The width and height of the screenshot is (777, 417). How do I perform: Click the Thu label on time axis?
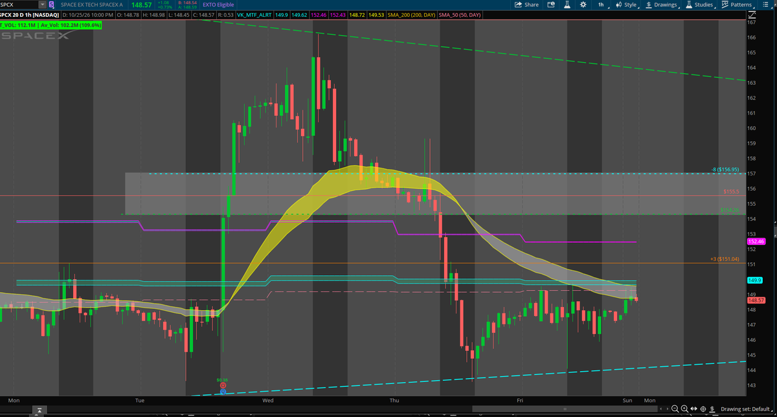point(394,401)
